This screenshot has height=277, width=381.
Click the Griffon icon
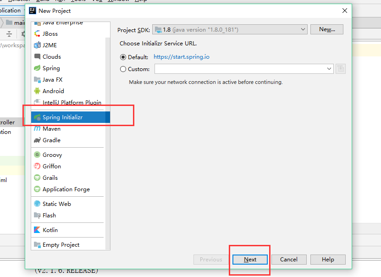37,166
